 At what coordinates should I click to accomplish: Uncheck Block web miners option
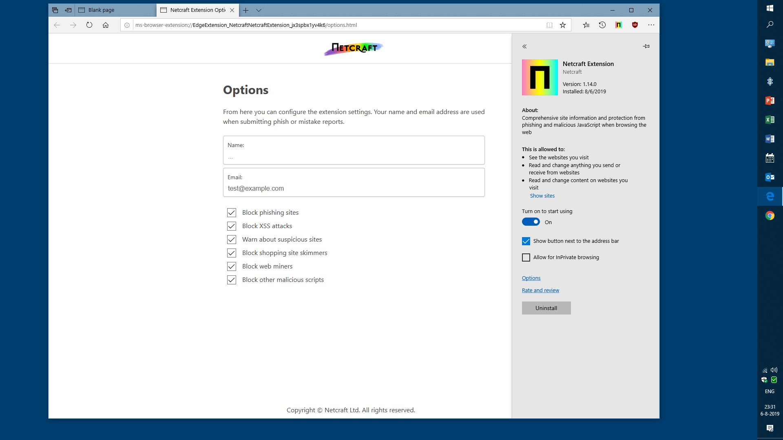(232, 266)
